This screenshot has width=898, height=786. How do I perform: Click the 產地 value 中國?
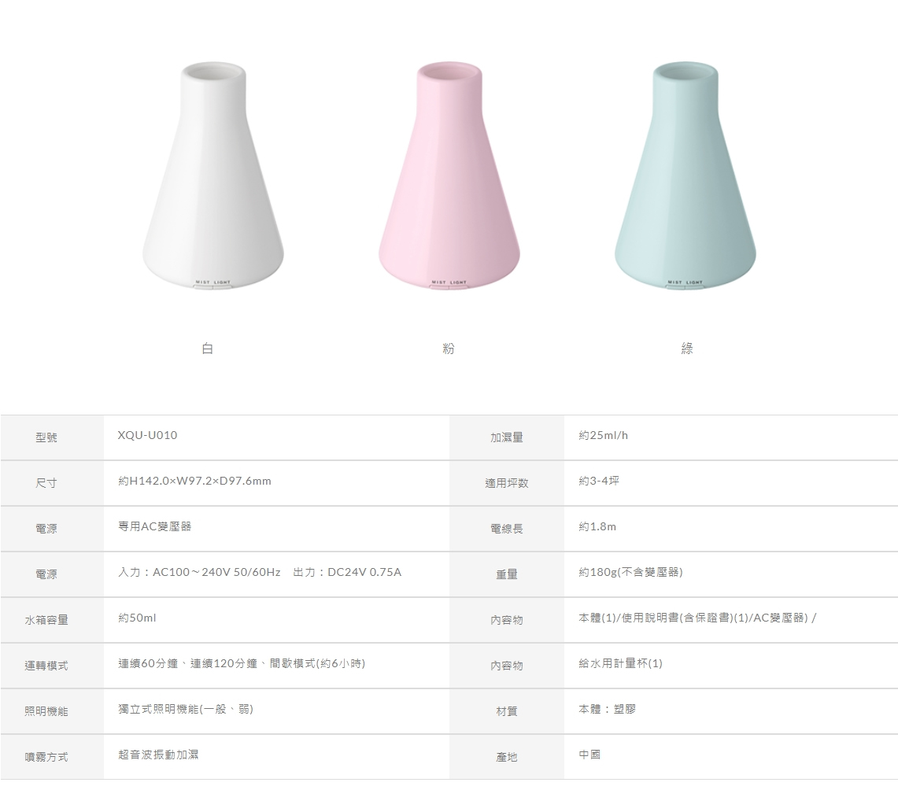click(589, 755)
